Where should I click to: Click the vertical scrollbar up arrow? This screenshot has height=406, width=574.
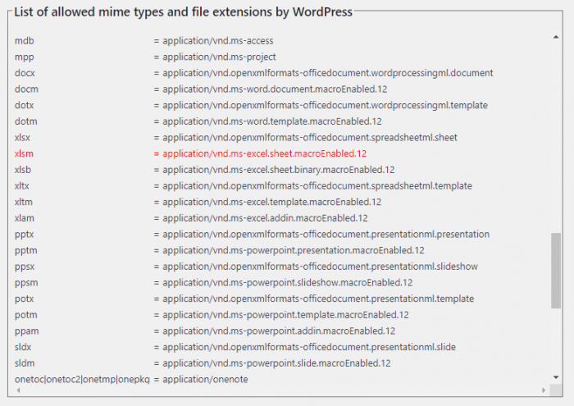pos(556,37)
